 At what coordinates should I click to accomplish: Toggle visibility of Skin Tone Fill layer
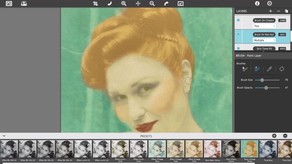[x=238, y=48]
